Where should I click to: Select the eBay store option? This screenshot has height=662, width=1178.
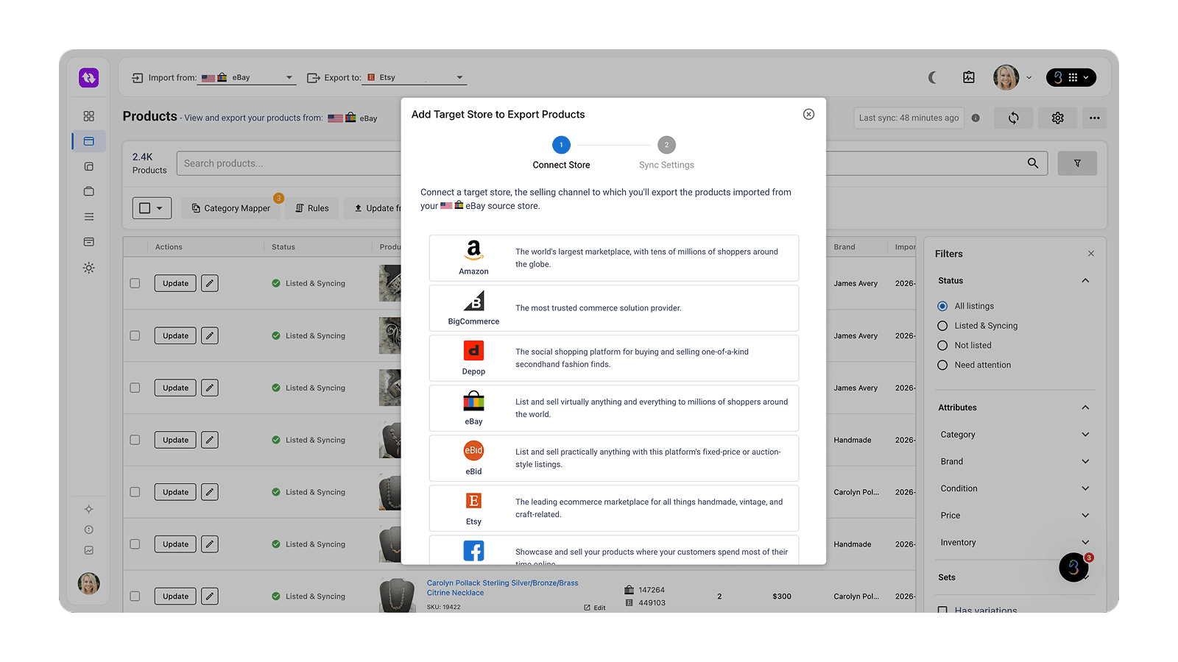click(613, 408)
